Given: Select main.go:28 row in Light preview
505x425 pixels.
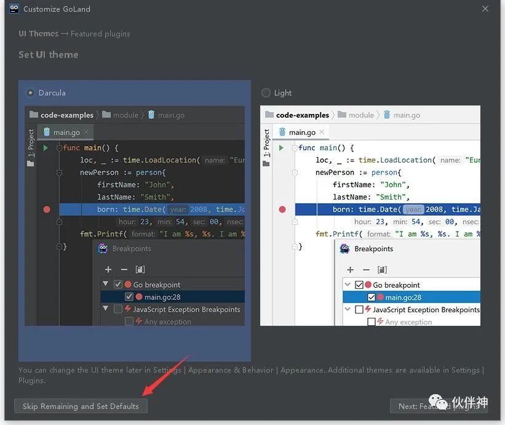Looking at the screenshot, I should pyautogui.click(x=412, y=297).
